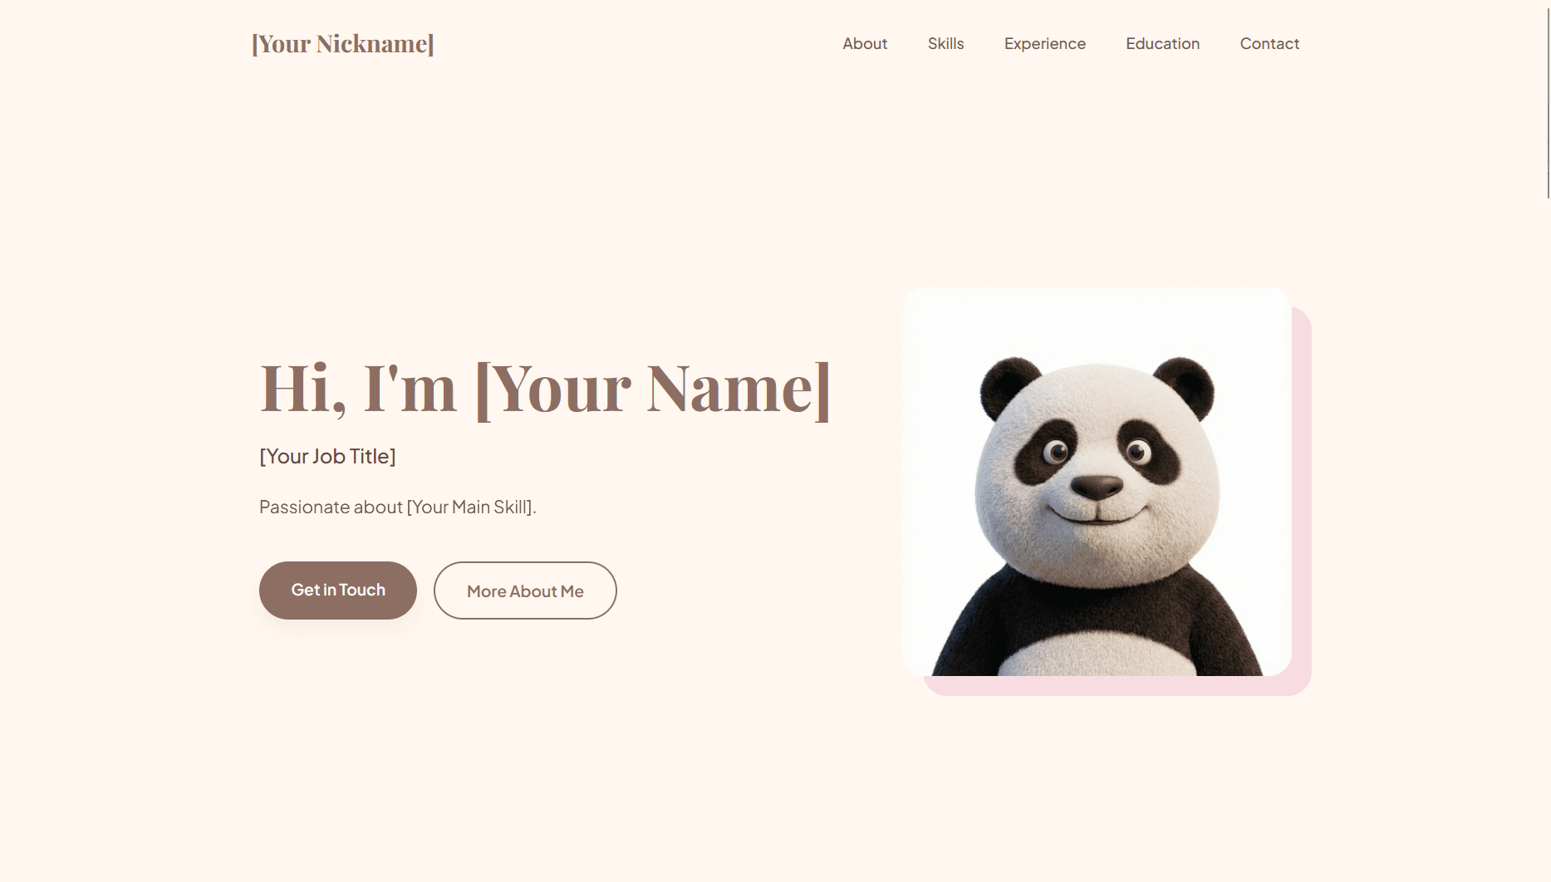Click the panda's white belly in the photo
The height and width of the screenshot is (882, 1551).
tap(1097, 652)
